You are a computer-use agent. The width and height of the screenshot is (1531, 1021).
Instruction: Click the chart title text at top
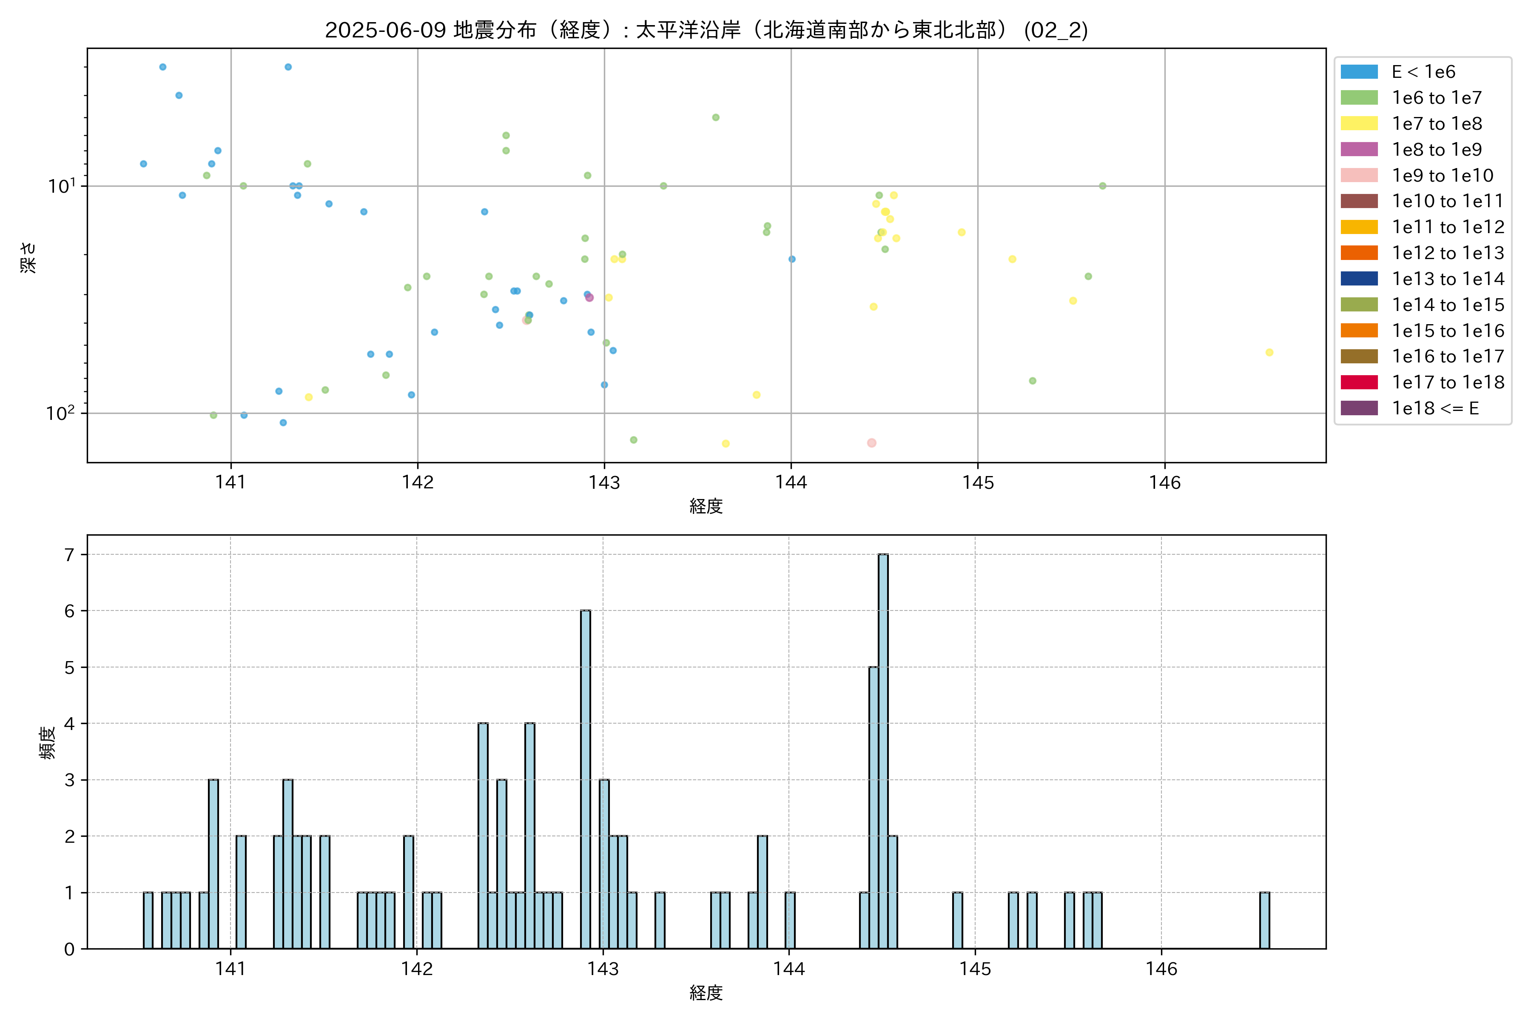click(x=706, y=30)
